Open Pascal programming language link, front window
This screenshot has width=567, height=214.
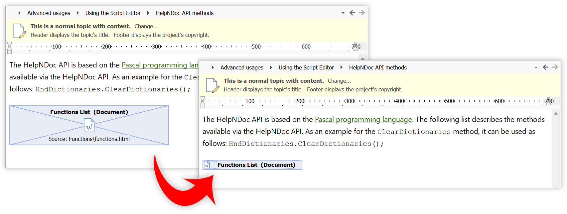(363, 120)
